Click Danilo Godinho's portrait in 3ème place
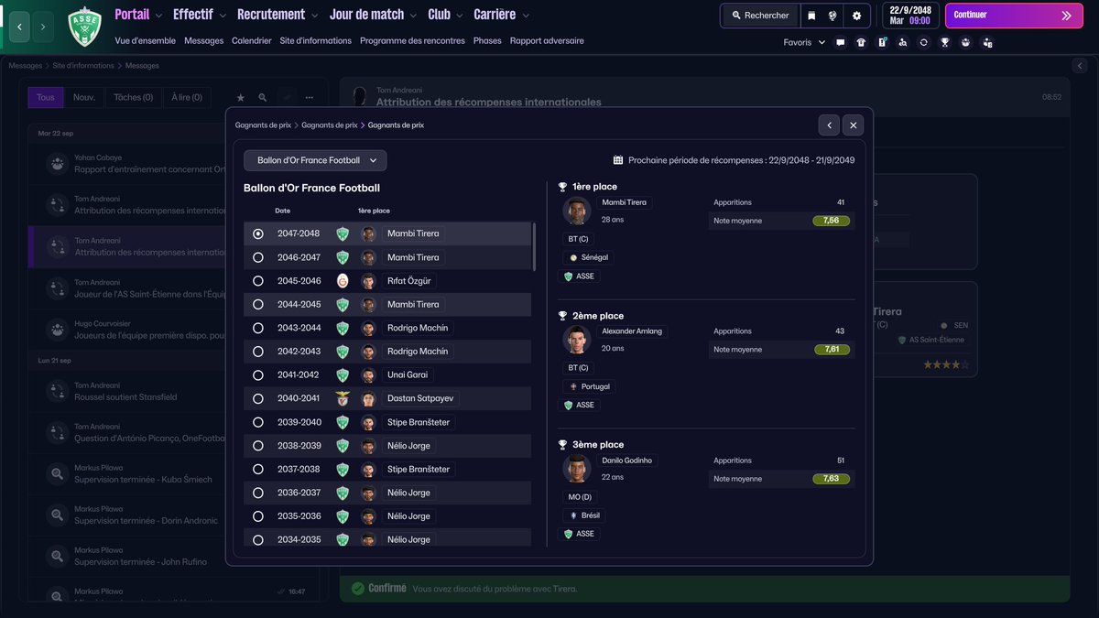The width and height of the screenshot is (1099, 618). point(577,469)
